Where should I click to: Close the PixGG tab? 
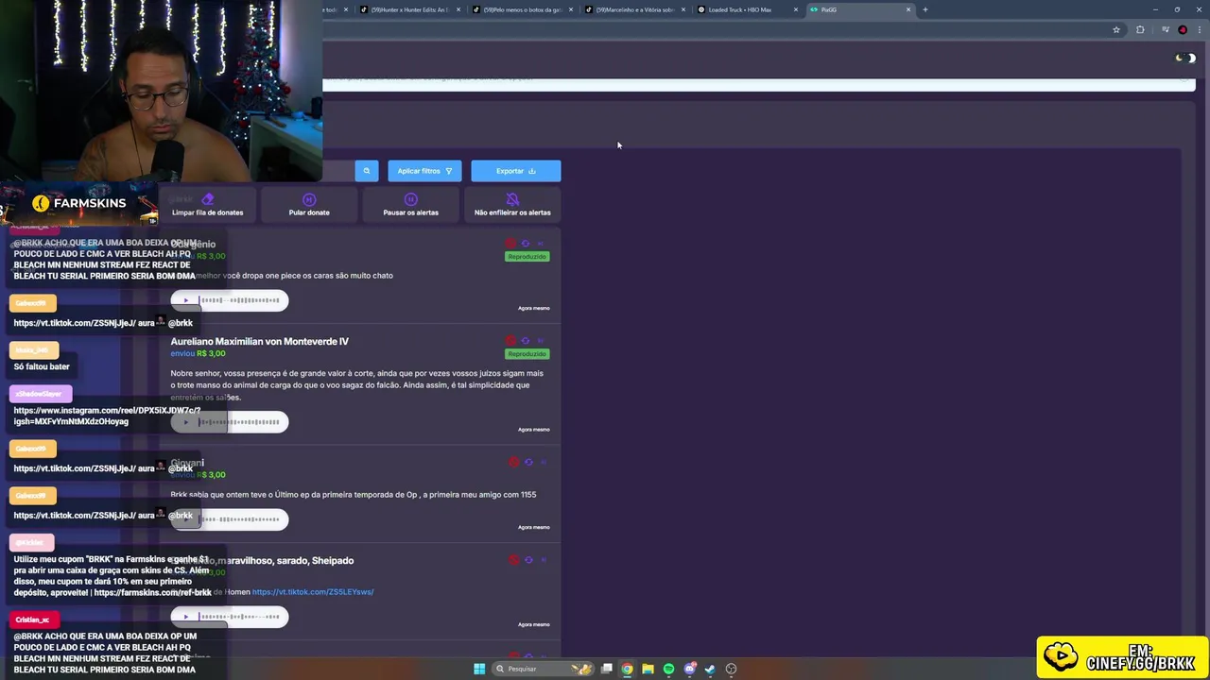(908, 9)
